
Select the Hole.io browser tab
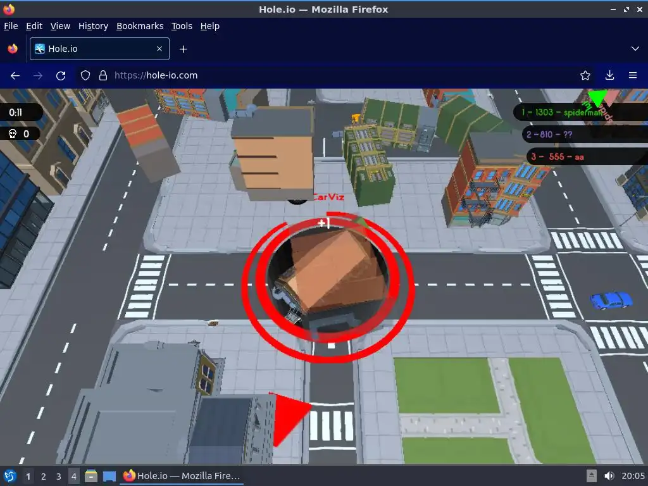coord(99,49)
